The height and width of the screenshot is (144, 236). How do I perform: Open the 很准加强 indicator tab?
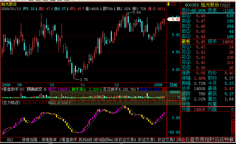pyautogui.click(x=29, y=140)
